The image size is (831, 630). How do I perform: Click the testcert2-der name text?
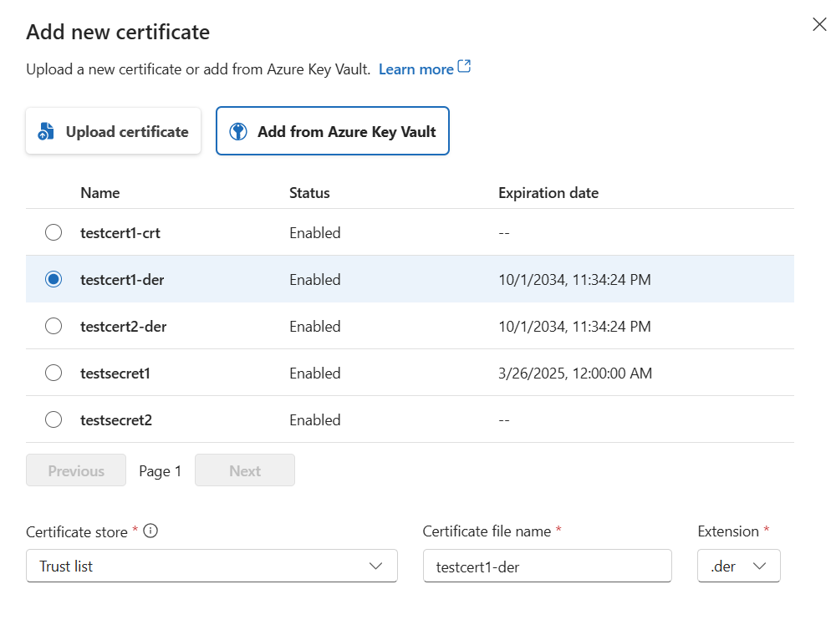click(x=124, y=327)
